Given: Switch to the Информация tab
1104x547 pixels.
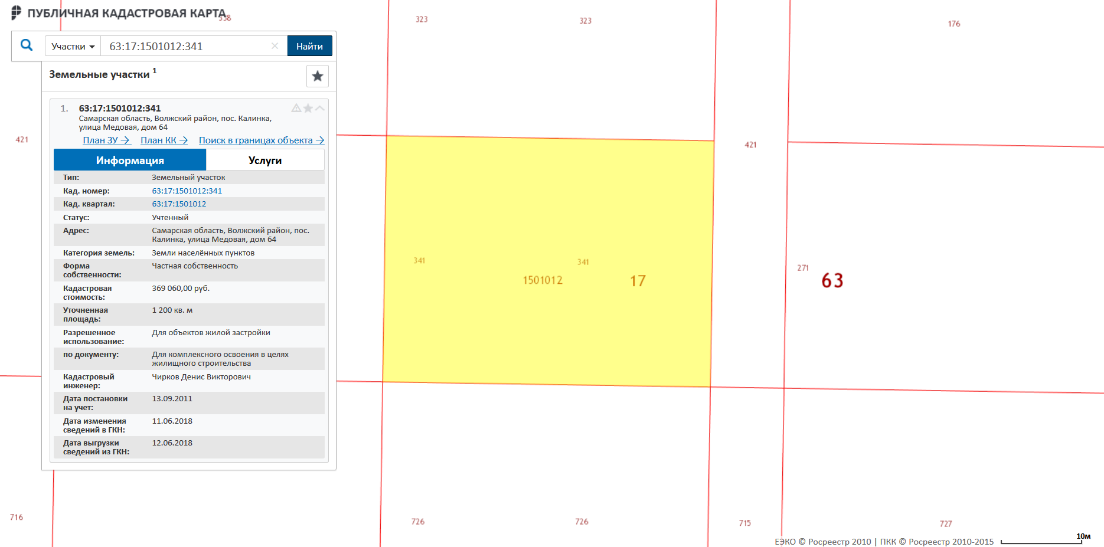Looking at the screenshot, I should pos(130,160).
